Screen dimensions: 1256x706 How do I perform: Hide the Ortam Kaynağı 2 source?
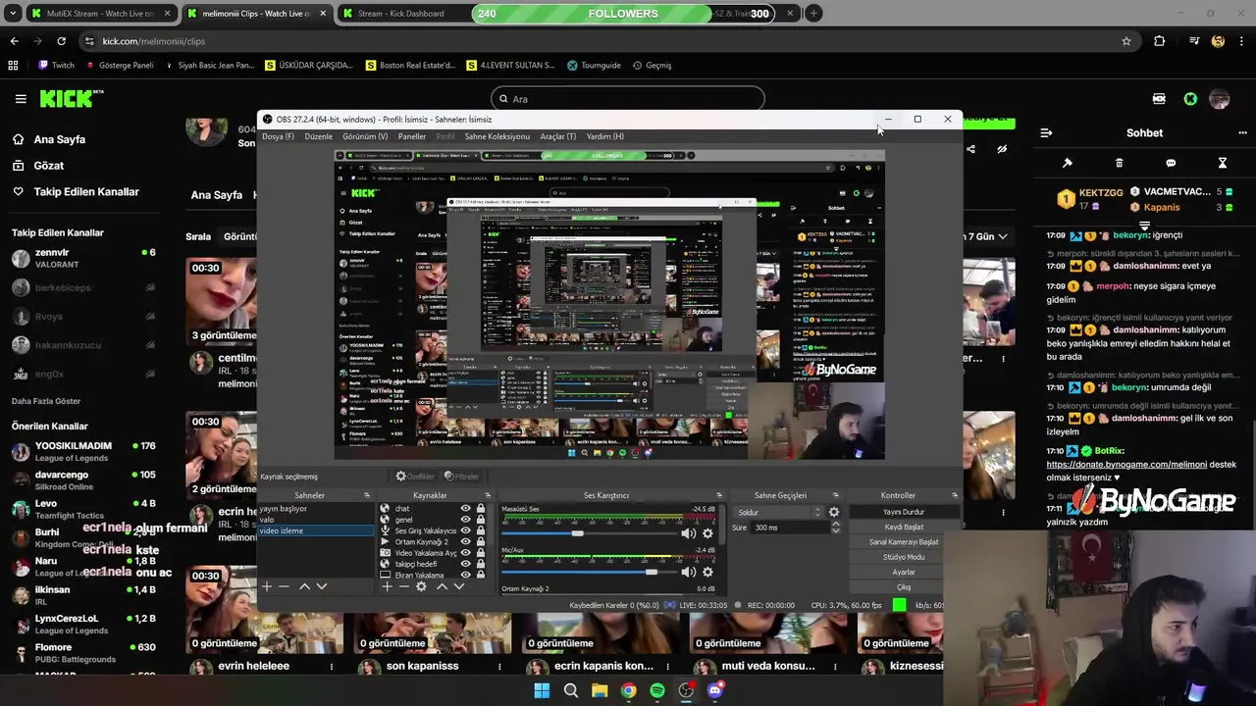point(466,541)
